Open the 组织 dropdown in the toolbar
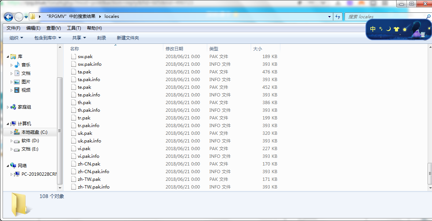The image size is (432, 221). [x=16, y=38]
